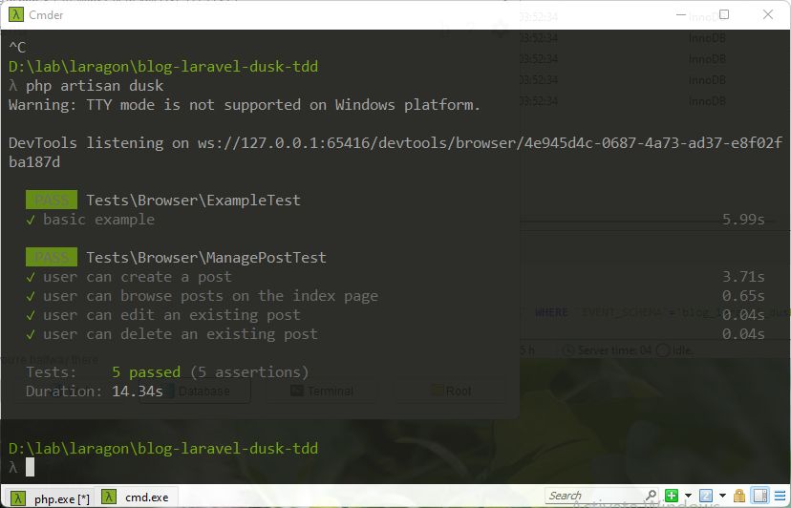Image resolution: width=791 pixels, height=508 pixels.
Task: Click 'user can edit an existing post' line
Action: click(x=172, y=315)
